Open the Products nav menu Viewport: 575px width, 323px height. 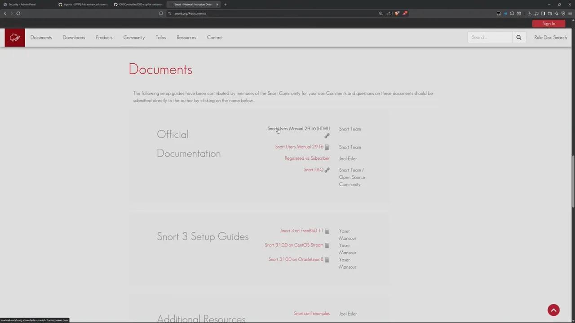point(104,38)
